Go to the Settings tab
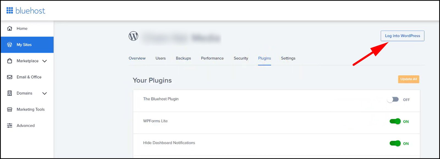440x159 pixels. [x=288, y=58]
